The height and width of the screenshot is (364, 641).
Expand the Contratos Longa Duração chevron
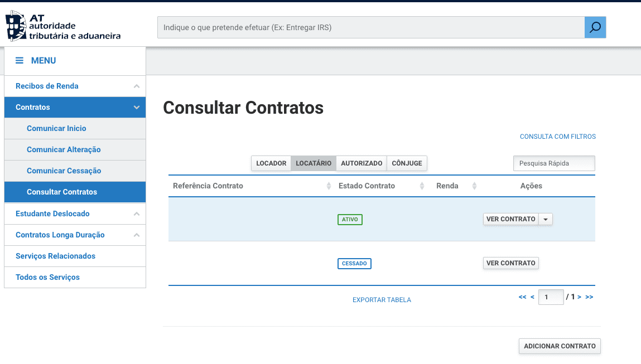137,235
